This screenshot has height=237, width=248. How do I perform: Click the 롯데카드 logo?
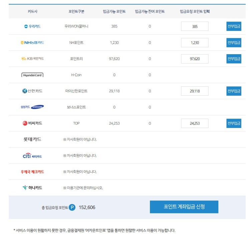(x=32, y=139)
